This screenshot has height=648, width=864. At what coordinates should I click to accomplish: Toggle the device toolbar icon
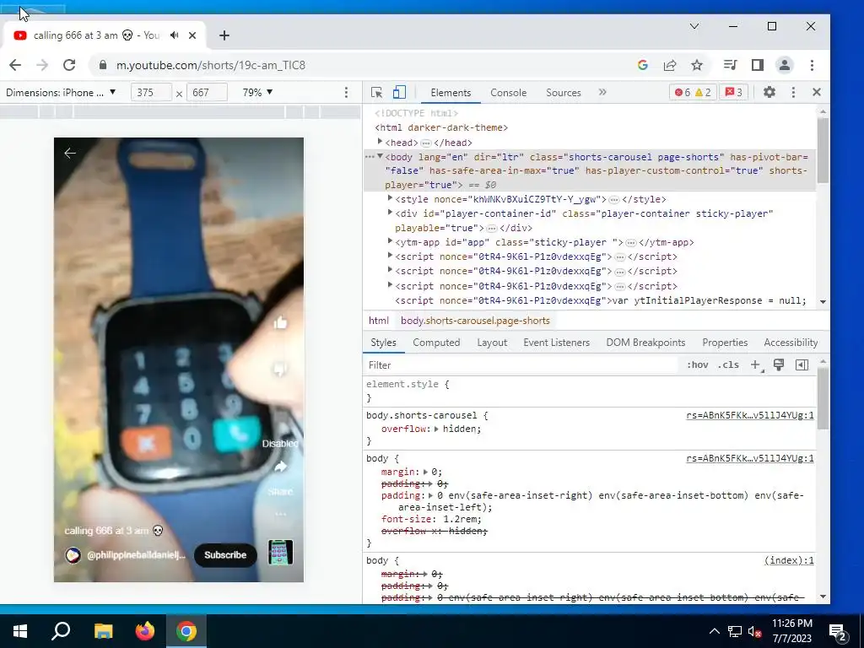[x=399, y=93]
